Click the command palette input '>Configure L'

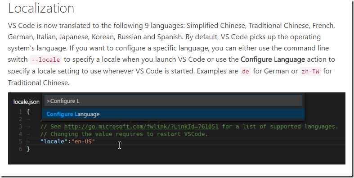coord(173,101)
